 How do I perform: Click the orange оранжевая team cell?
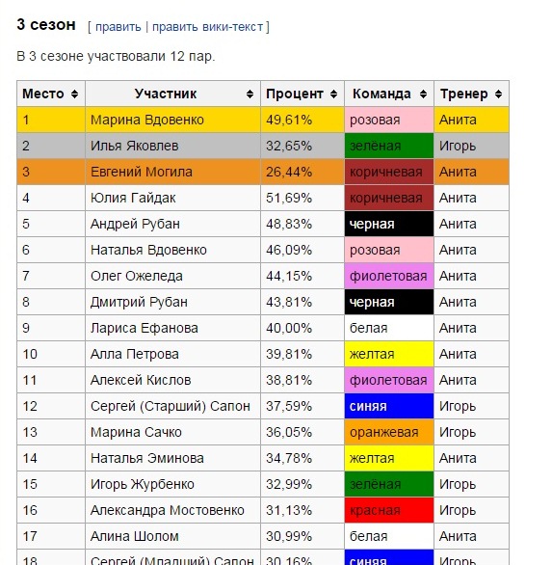point(389,432)
